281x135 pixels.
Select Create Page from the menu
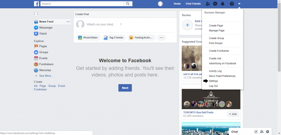point(216,26)
